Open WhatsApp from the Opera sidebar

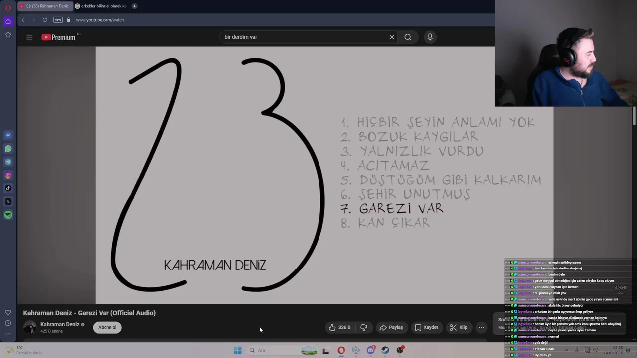tap(8, 149)
